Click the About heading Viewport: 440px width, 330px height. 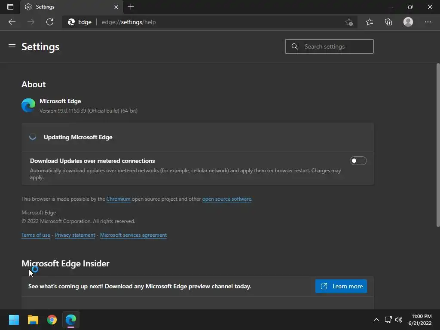point(34,84)
